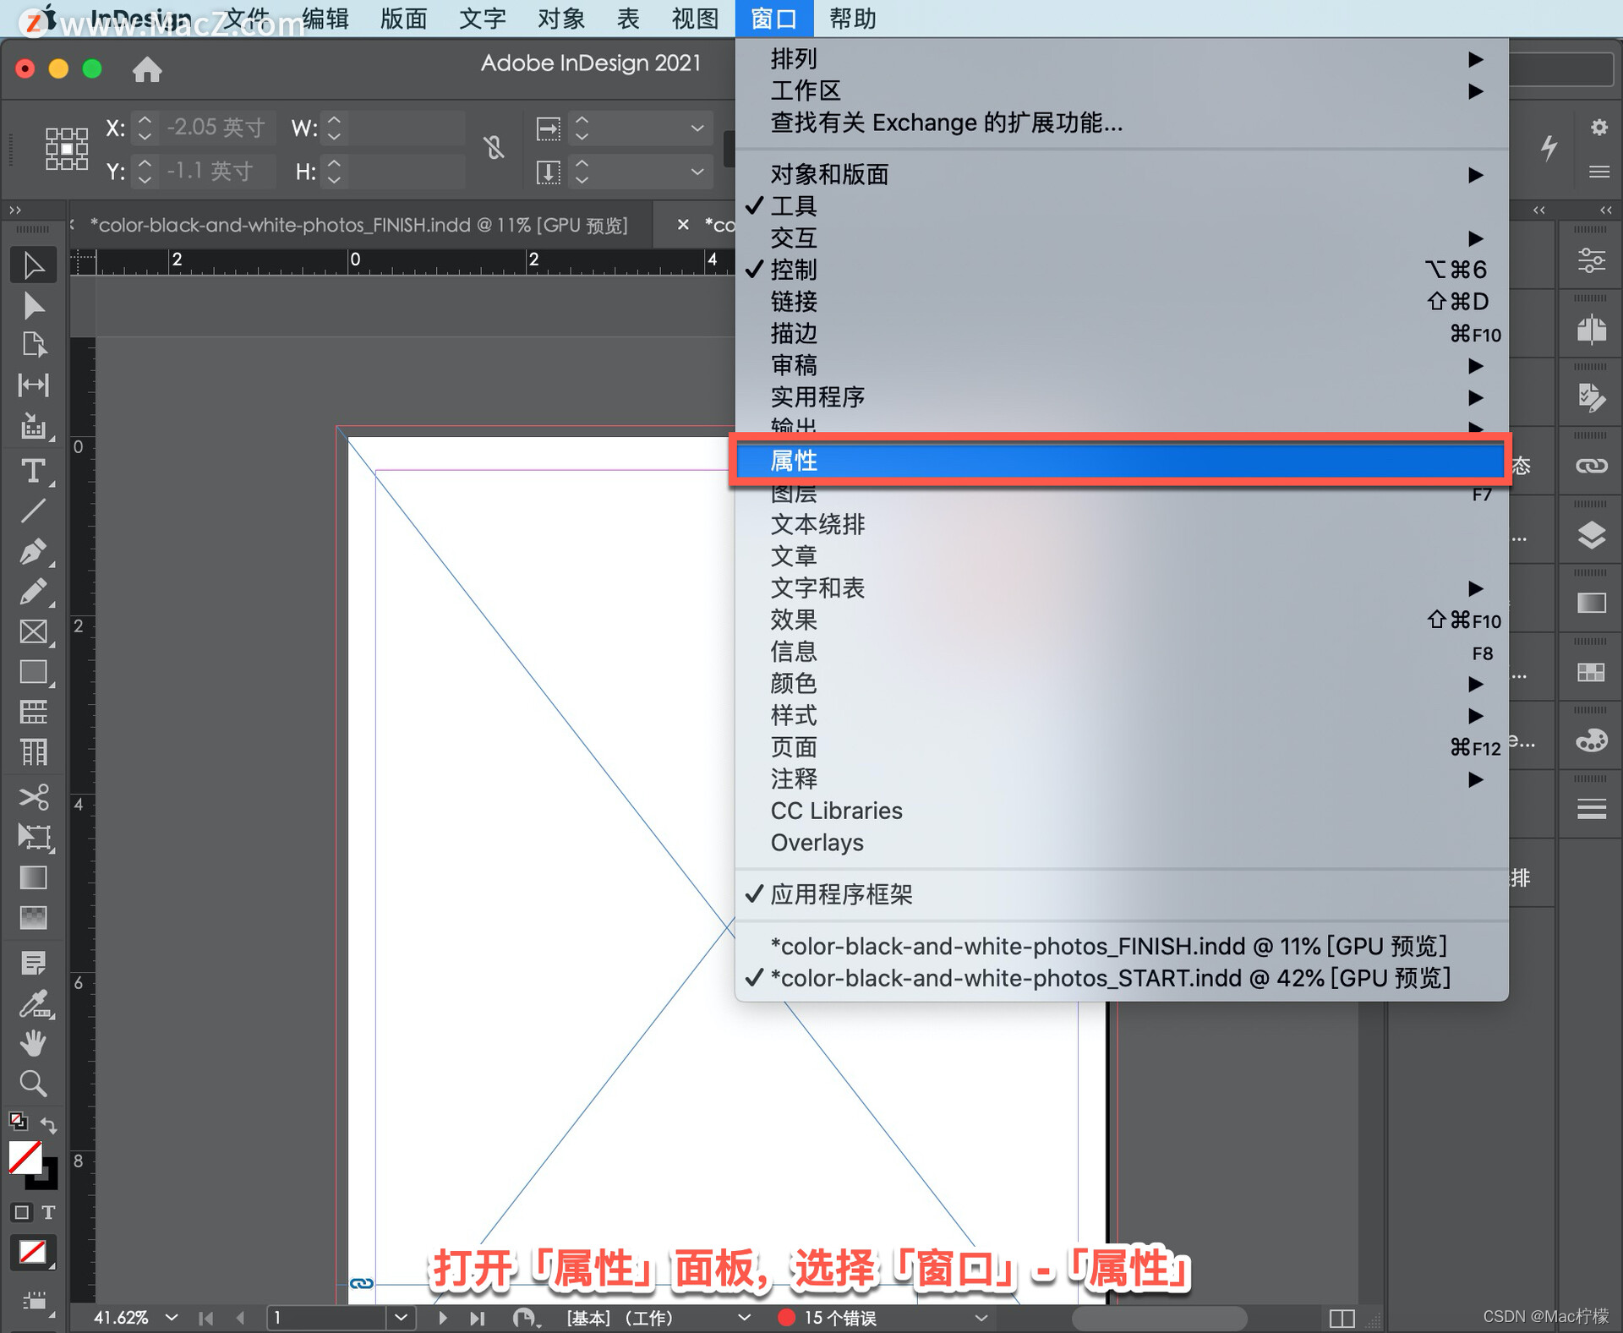
Task: Open the zoom percentage dropdown
Action: click(170, 1317)
